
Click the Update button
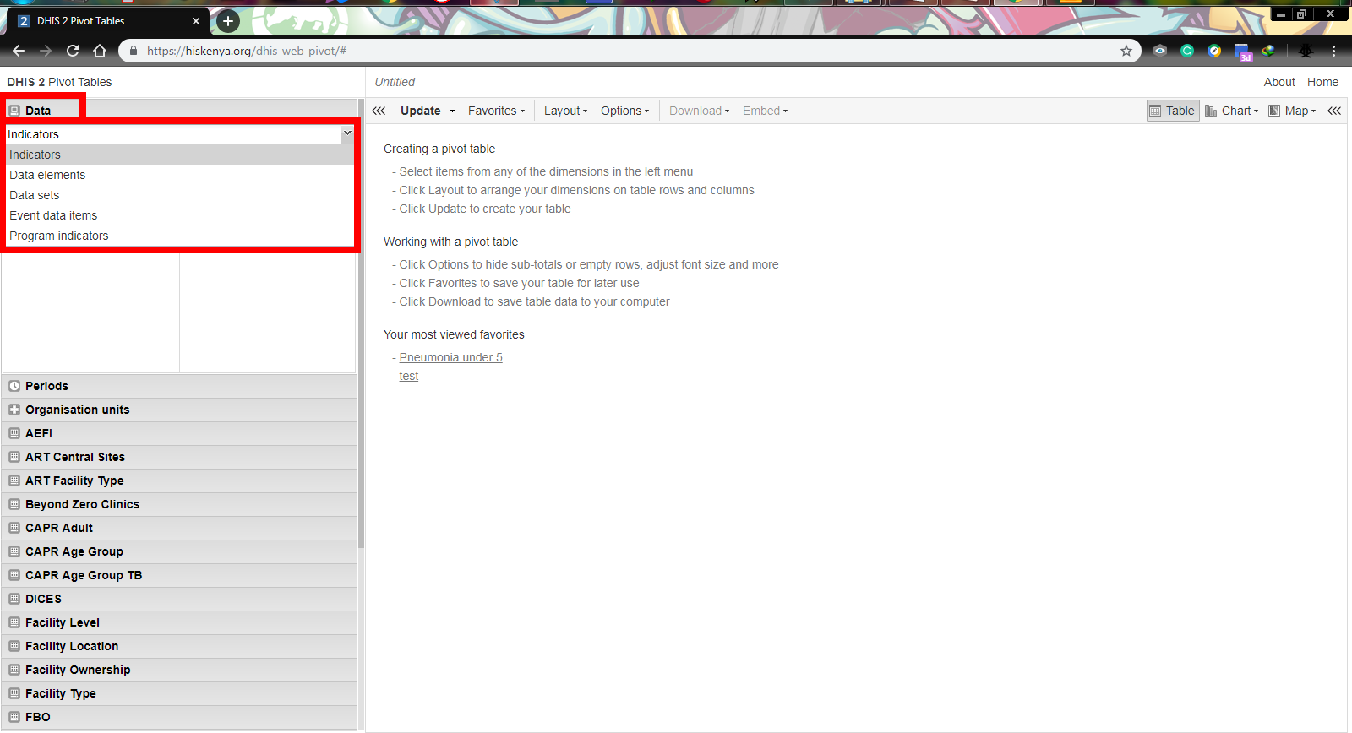420,111
